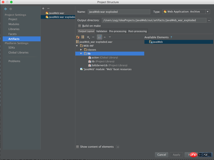214x160 pixels.
Task: Move selected element down arrow
Action: coord(110,37)
